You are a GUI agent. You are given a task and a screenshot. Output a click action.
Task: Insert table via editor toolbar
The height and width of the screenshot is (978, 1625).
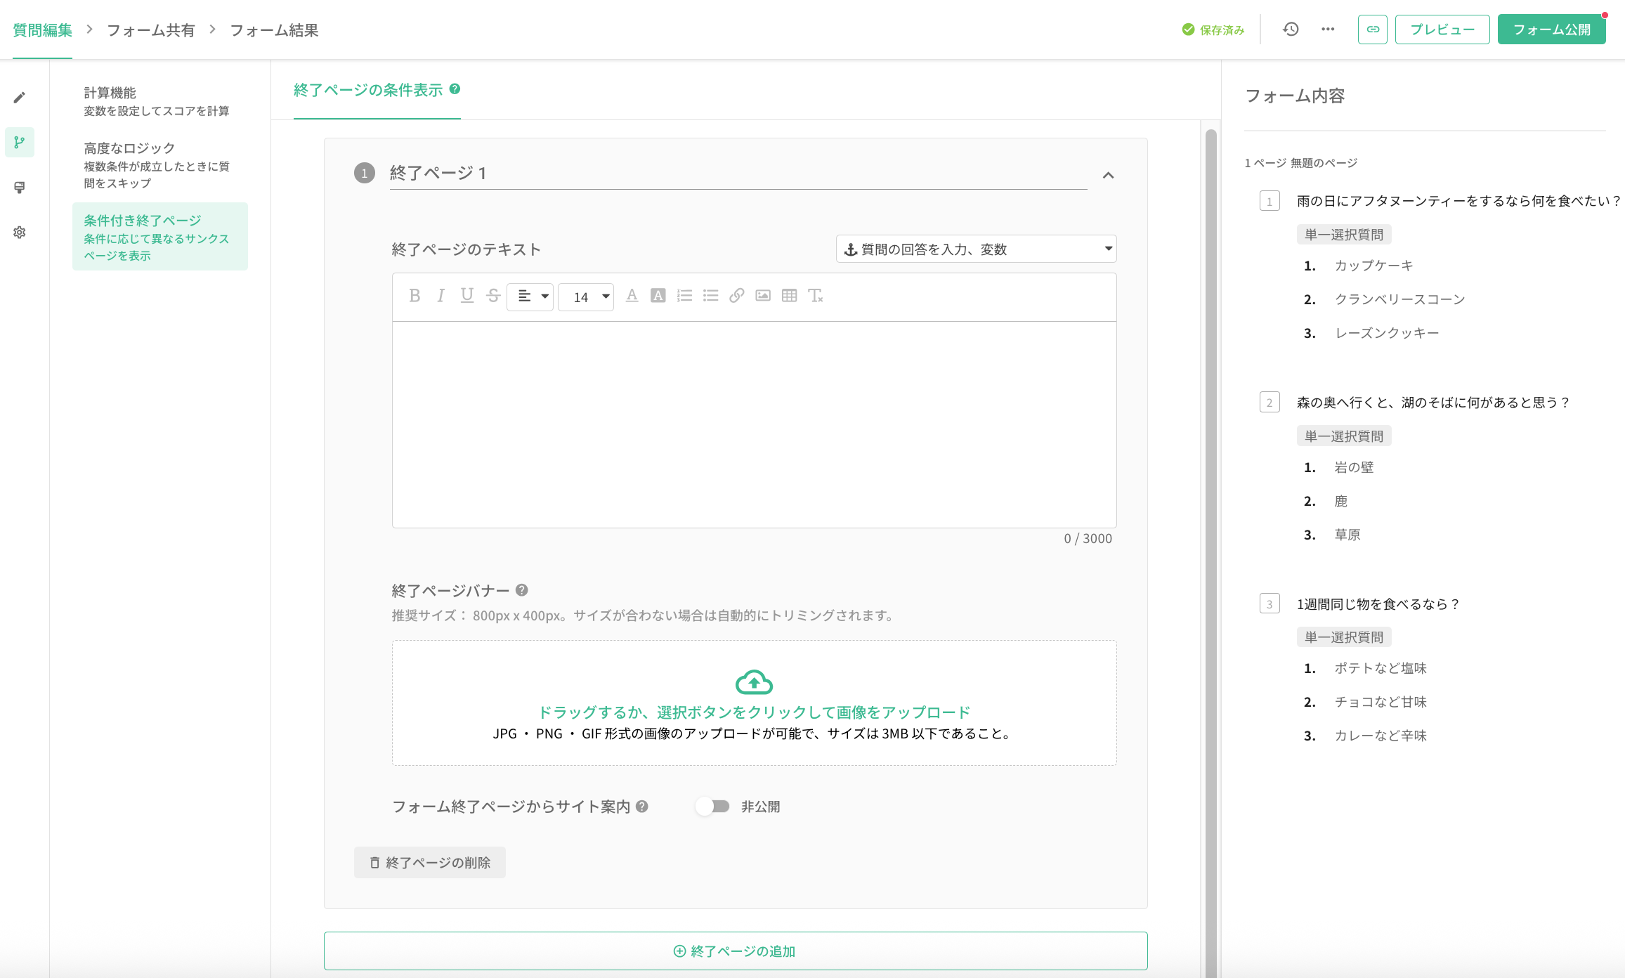pos(790,296)
